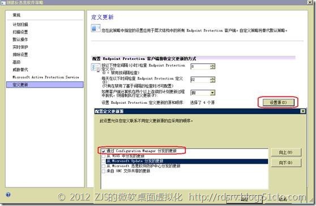Image resolution: width=316 pixels, height=206 pixels.
Task: Close the 配置定义更新源 dialog
Action: (303, 111)
